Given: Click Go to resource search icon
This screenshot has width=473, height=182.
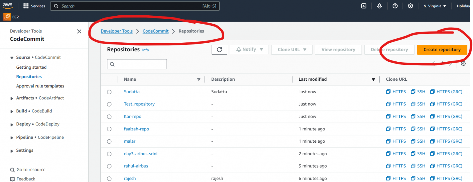Looking at the screenshot, I should click(x=12, y=170).
